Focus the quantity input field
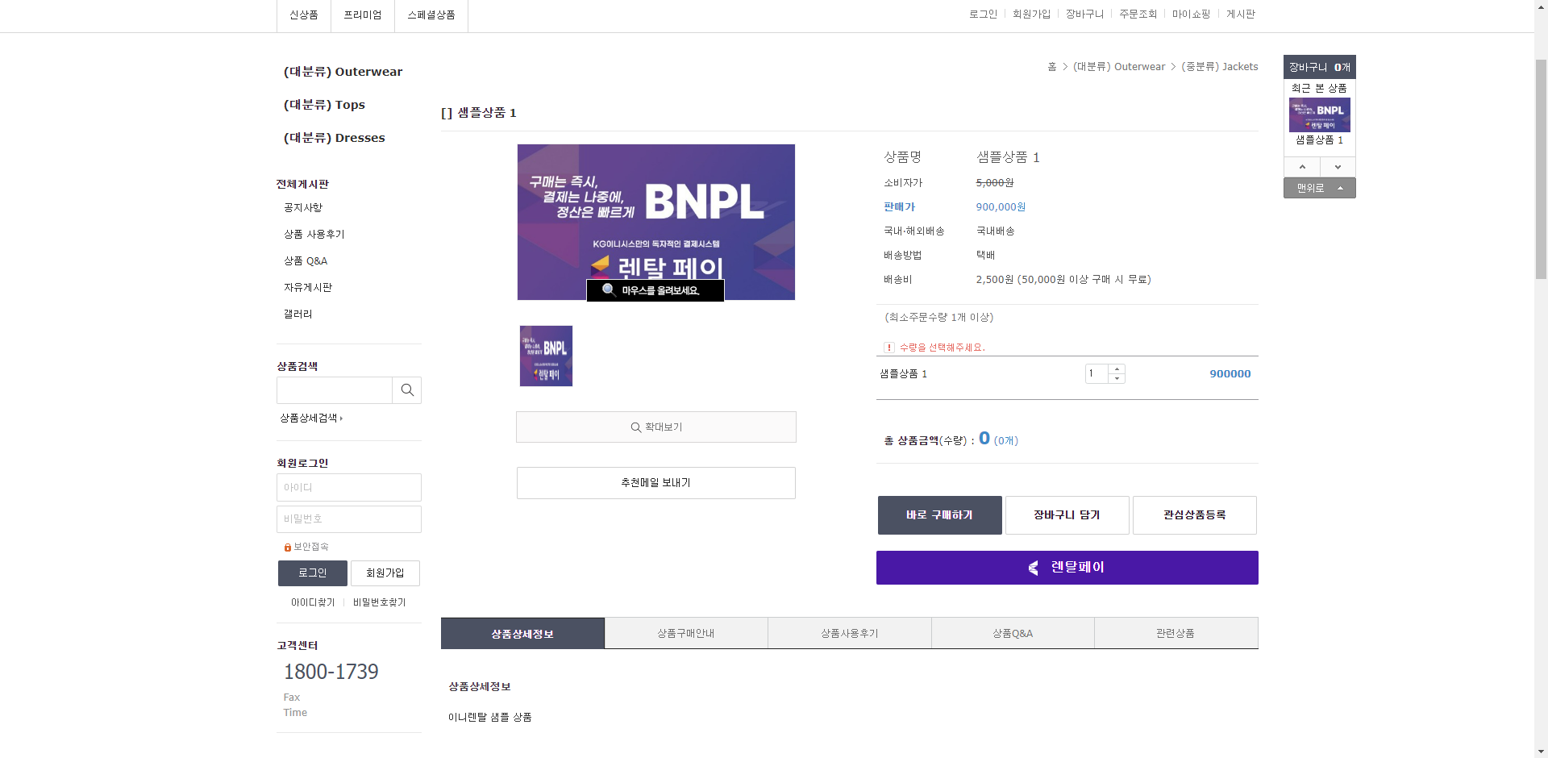 [1097, 374]
